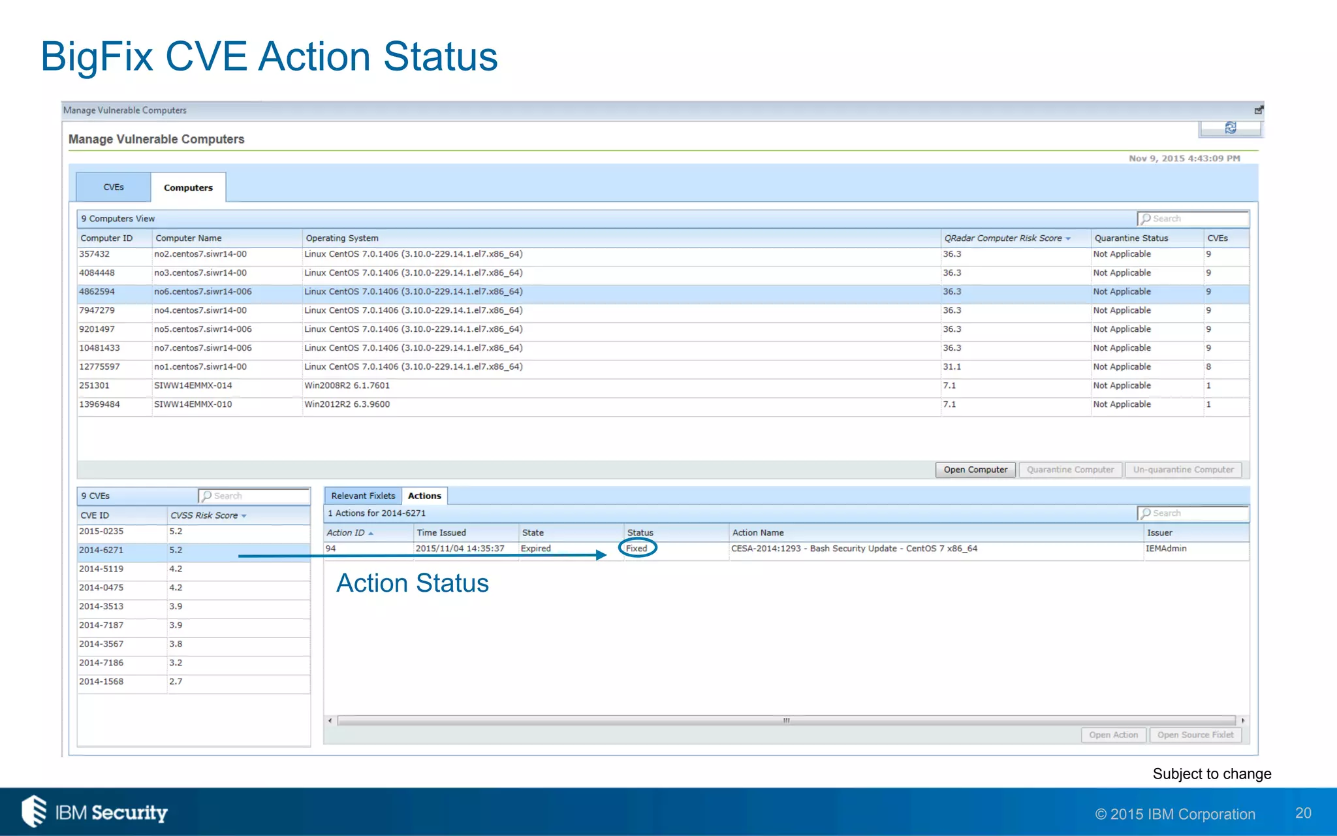Click the Computer Name column header
Image resolution: width=1337 pixels, height=836 pixels.
(227, 238)
